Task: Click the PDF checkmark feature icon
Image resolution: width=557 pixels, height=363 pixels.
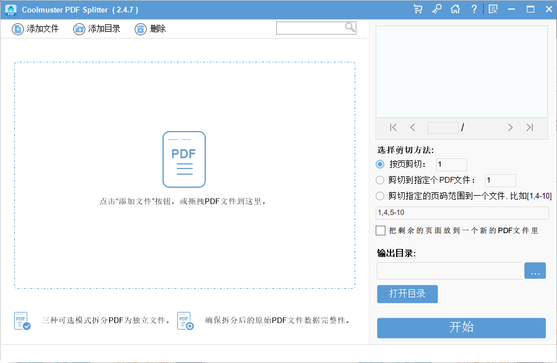Action: [x=22, y=321]
